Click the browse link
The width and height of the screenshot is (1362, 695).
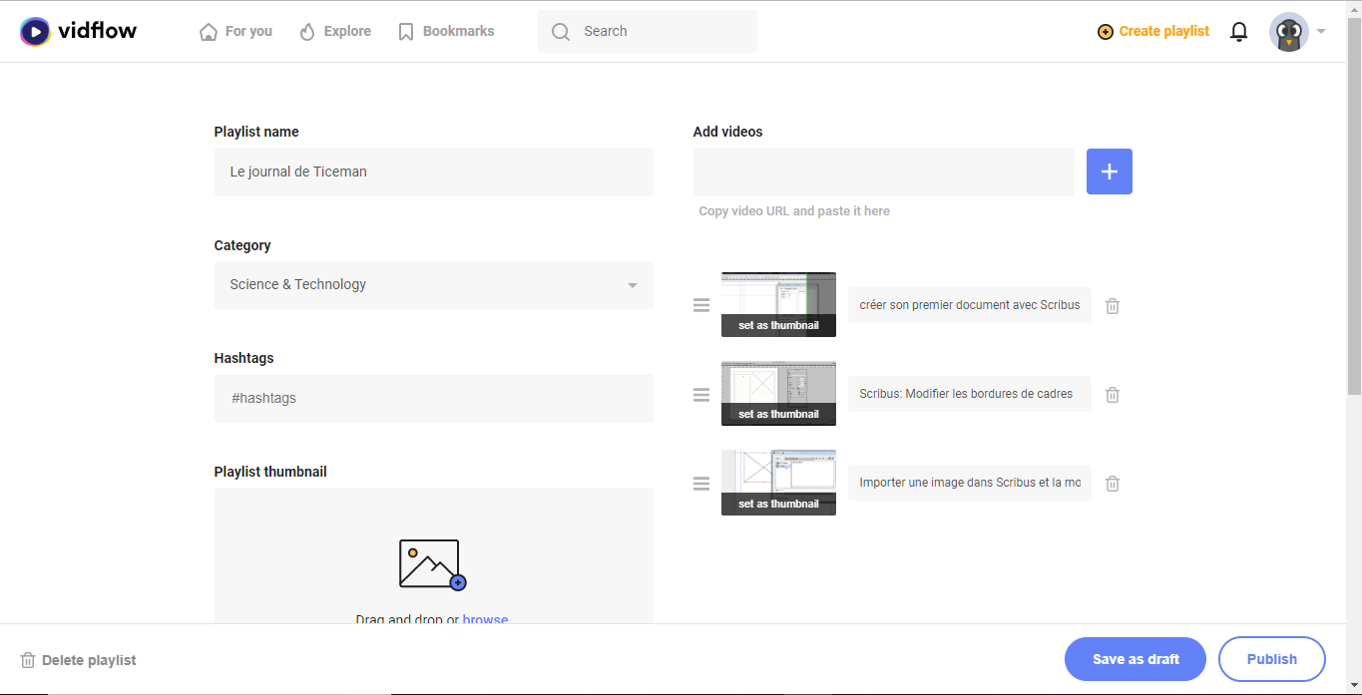[485, 618]
